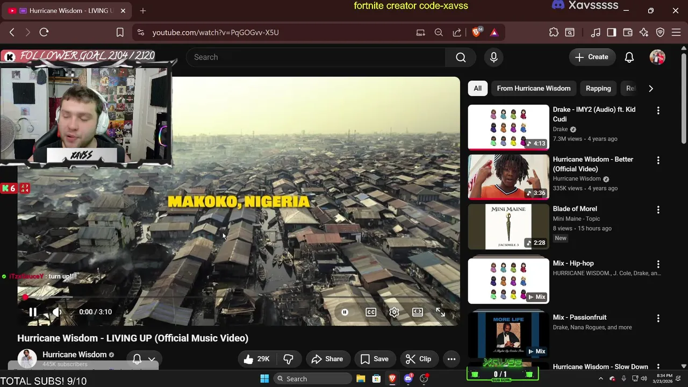The image size is (688, 387).
Task: Dislike the video with thumbs down
Action: pyautogui.click(x=288, y=359)
